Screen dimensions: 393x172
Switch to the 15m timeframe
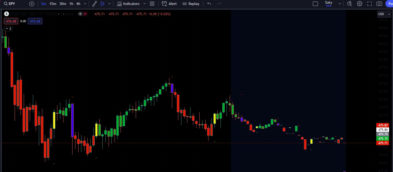(x=53, y=4)
